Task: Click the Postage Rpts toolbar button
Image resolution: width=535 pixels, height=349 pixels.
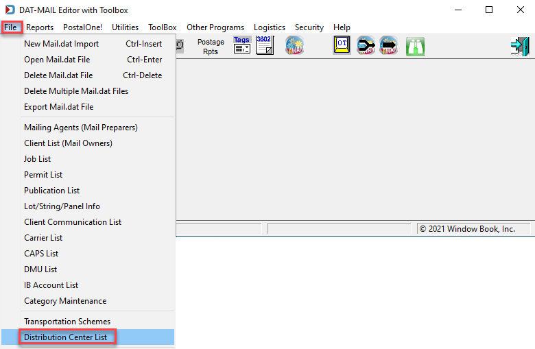Action: tap(211, 47)
